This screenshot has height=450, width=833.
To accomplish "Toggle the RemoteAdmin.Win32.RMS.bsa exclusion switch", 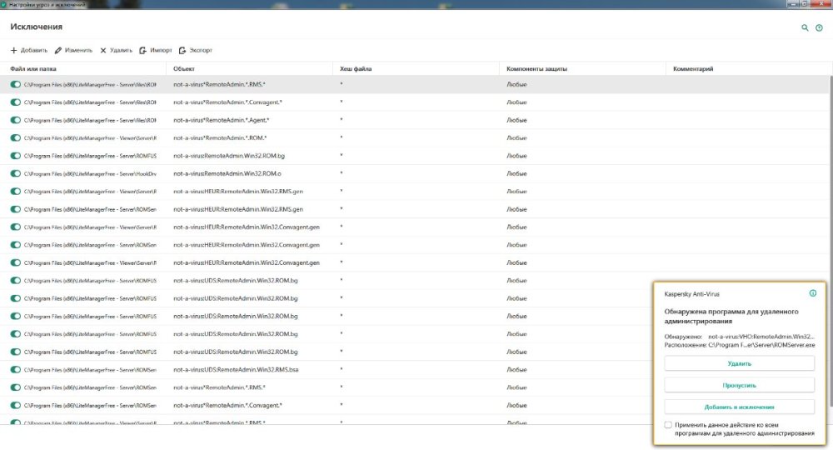I will (x=16, y=369).
